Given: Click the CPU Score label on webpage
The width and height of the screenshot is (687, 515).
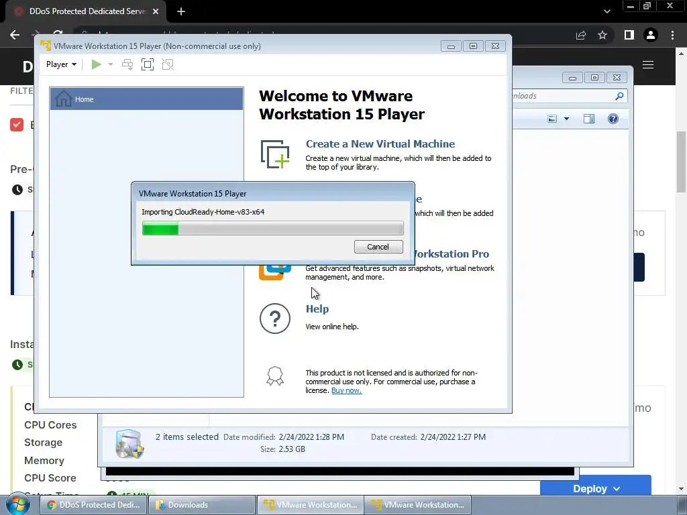Looking at the screenshot, I should (50, 477).
